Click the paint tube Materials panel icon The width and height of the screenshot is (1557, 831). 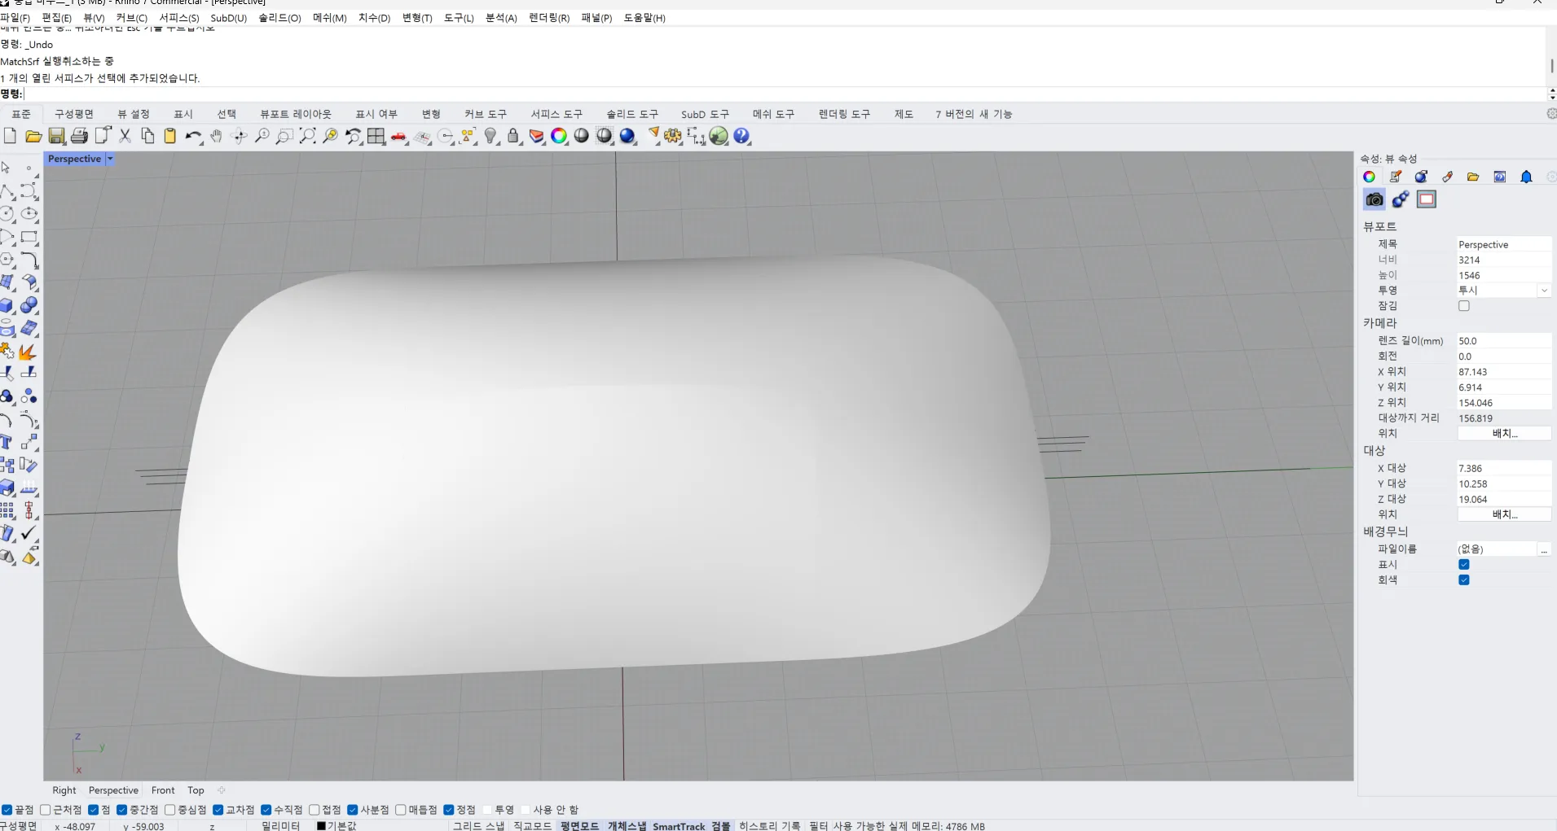point(1447,177)
